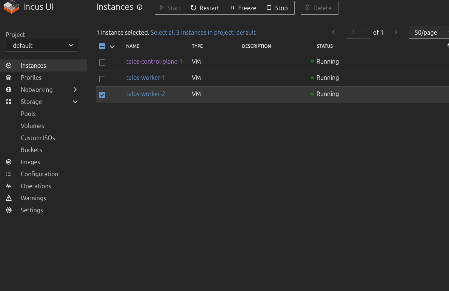
Task: Click the info icon beside Instances title
Action: pyautogui.click(x=140, y=7)
